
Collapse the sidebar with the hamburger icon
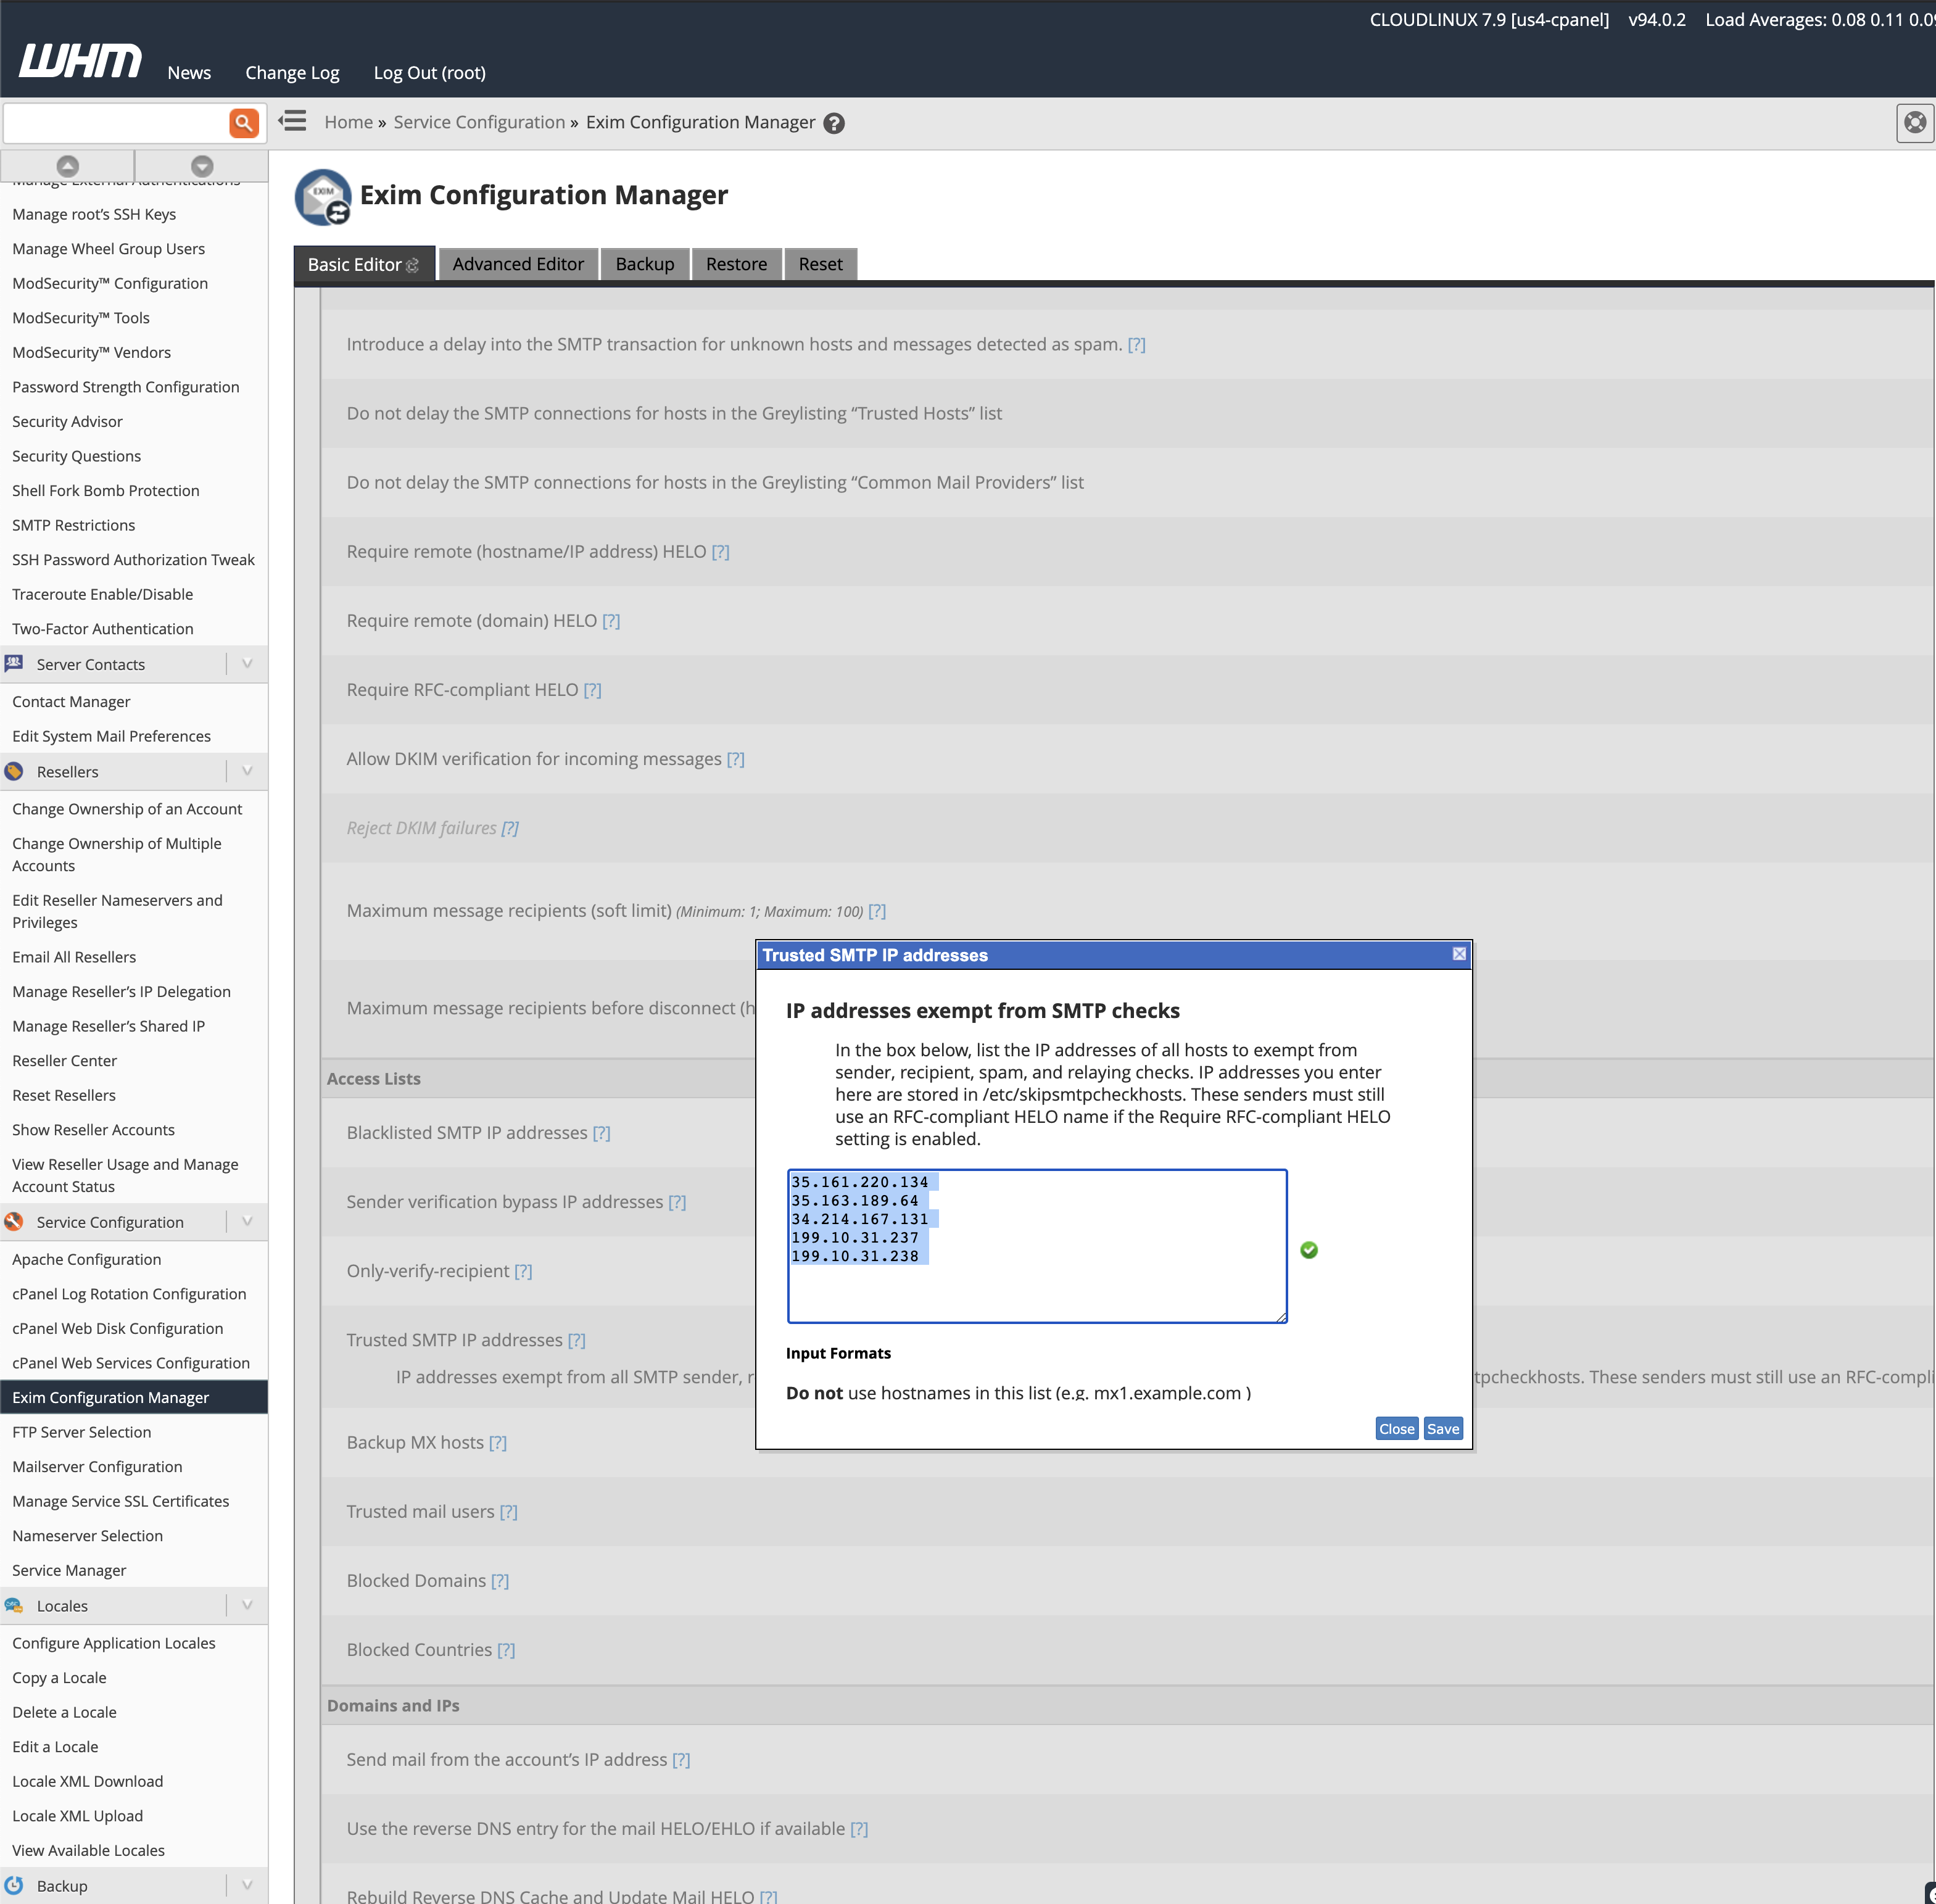[x=292, y=121]
